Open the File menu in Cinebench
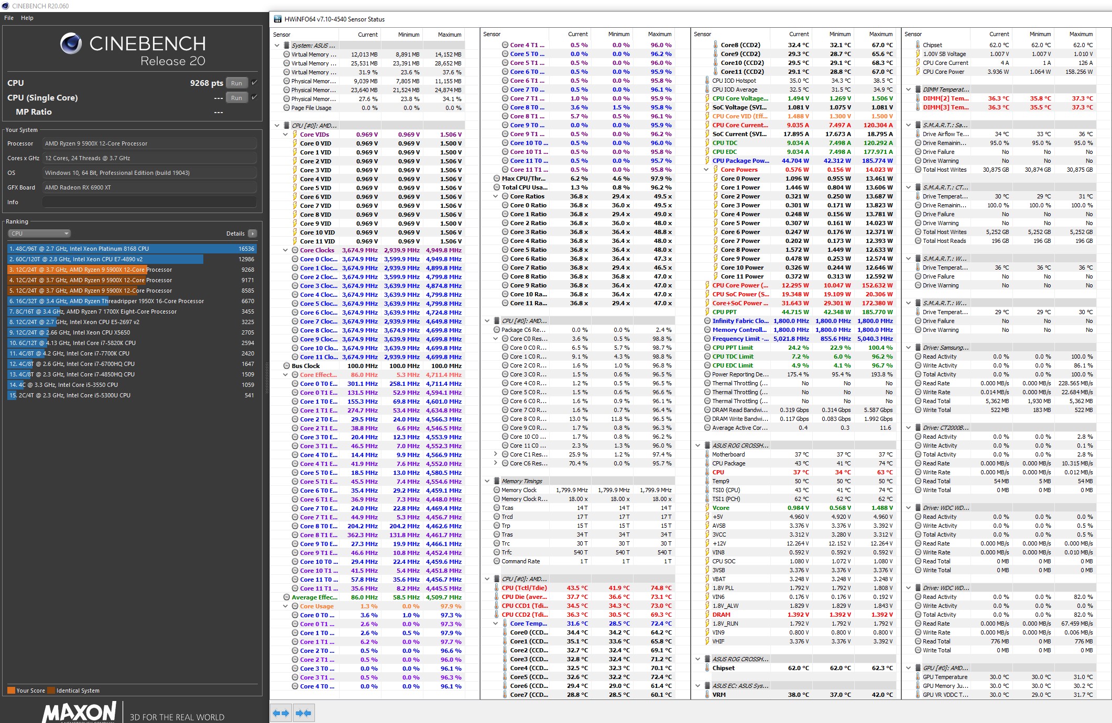Viewport: 1112px width, 723px height. click(9, 18)
